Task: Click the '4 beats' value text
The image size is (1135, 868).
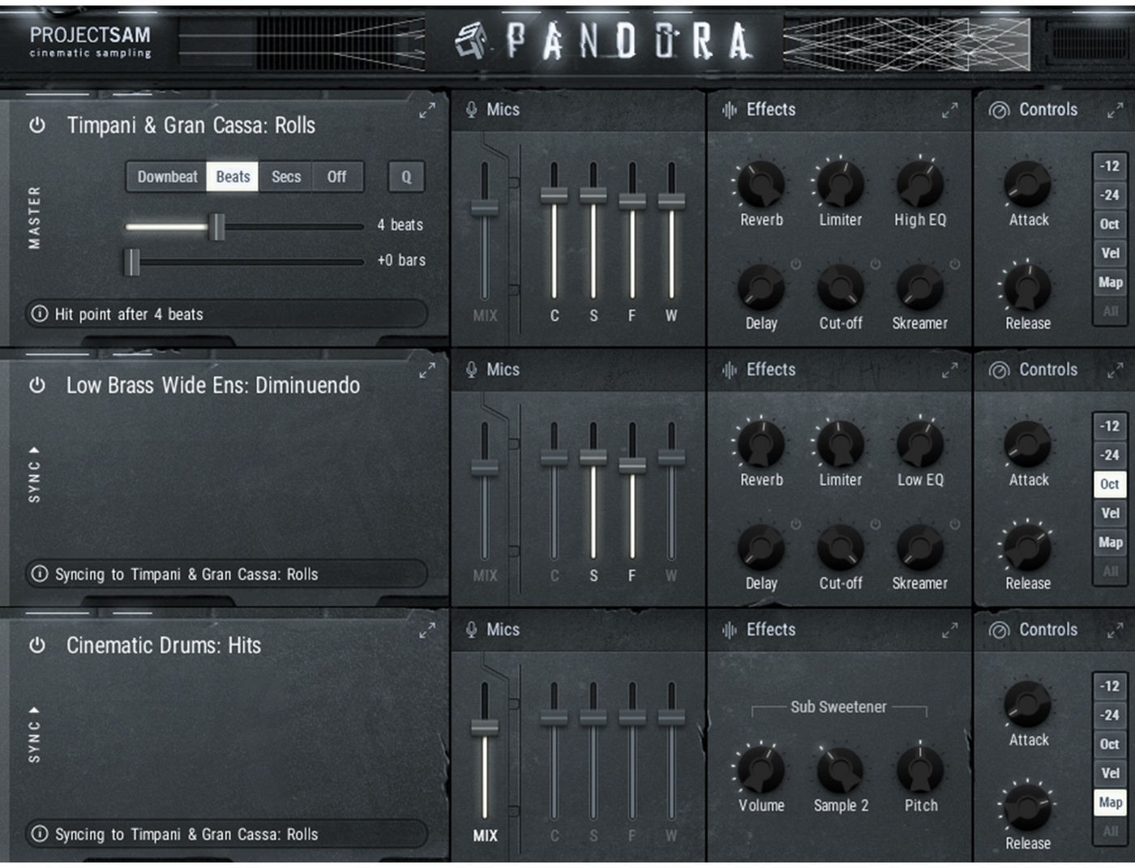Action: (x=400, y=224)
